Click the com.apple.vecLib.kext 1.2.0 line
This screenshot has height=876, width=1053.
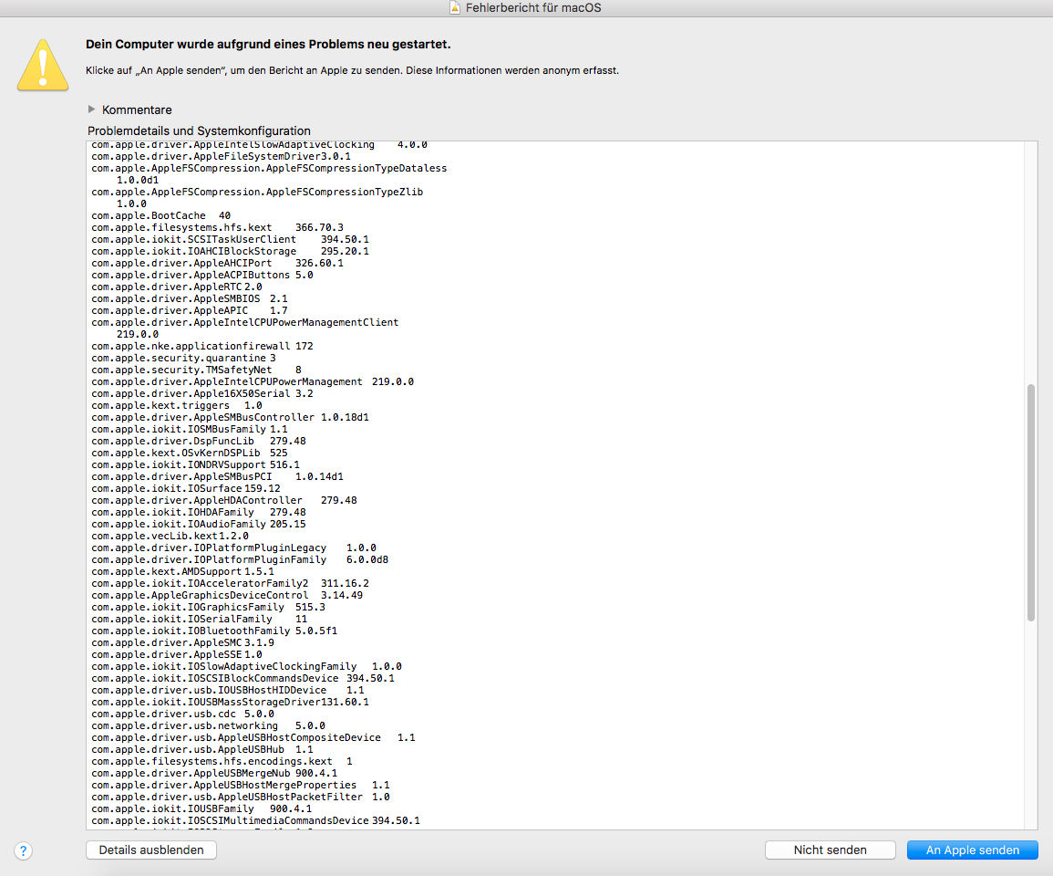(x=170, y=537)
